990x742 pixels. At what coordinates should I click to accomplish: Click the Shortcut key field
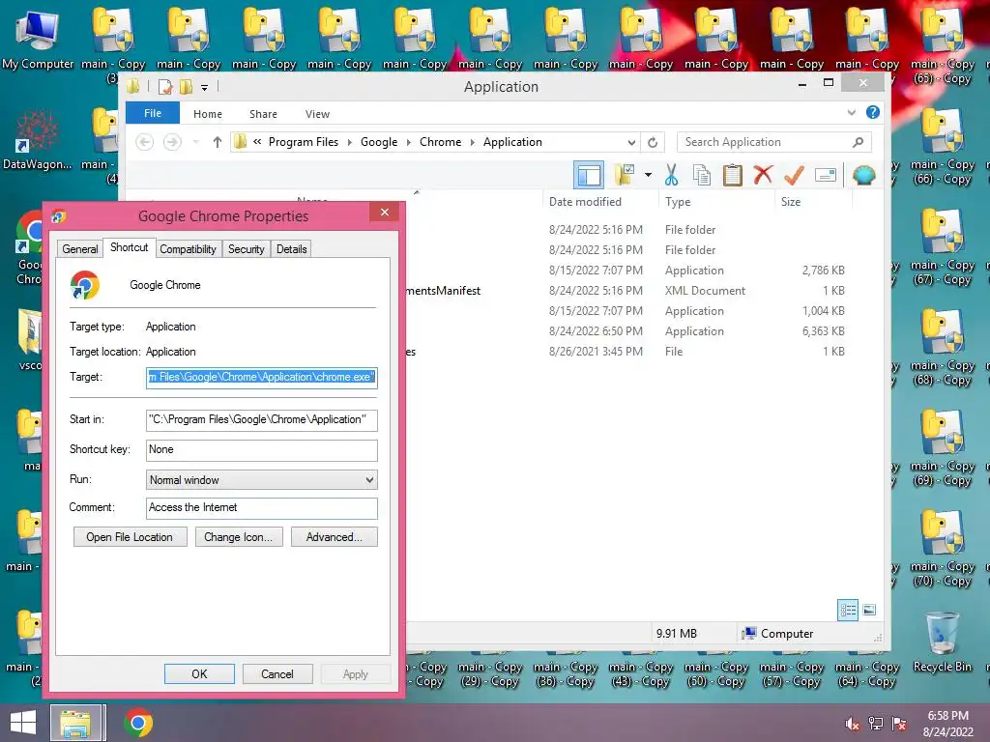(261, 450)
